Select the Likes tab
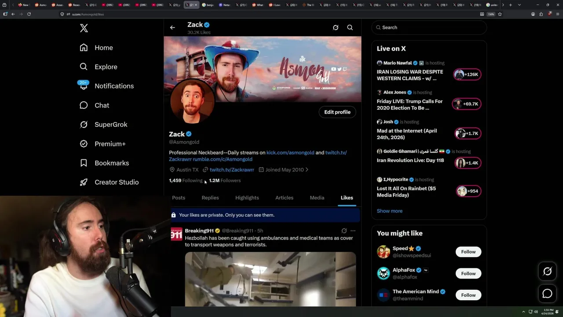 point(347,198)
